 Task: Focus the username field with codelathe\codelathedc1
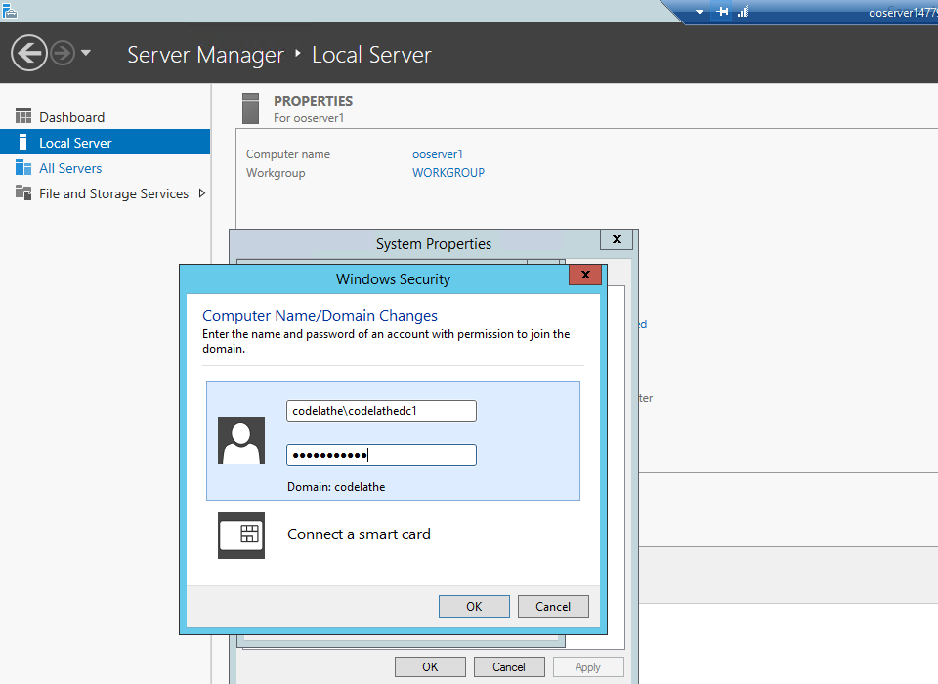(x=381, y=411)
